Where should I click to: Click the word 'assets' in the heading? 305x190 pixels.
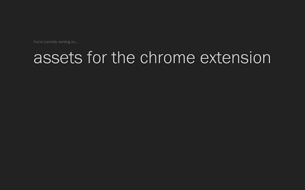[58, 58]
